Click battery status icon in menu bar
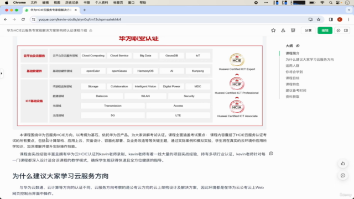The image size is (354, 199). pos(312,2)
